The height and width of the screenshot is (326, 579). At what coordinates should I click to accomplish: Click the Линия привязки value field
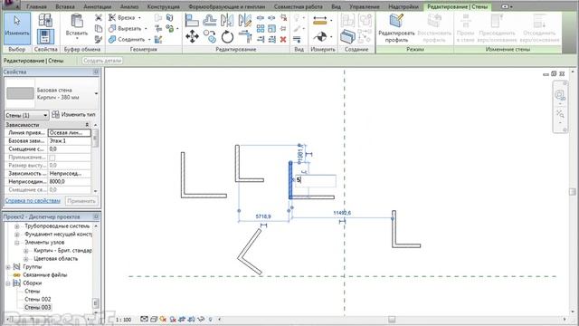click(70, 133)
